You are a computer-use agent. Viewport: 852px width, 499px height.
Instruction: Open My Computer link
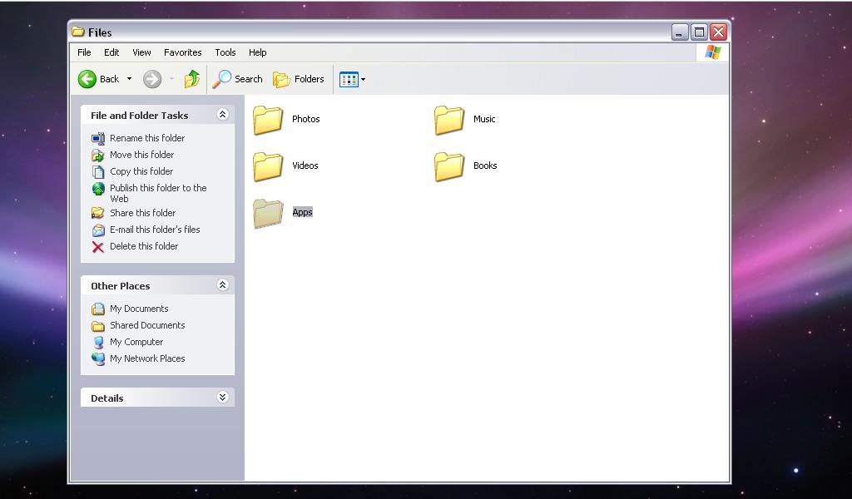click(x=136, y=342)
